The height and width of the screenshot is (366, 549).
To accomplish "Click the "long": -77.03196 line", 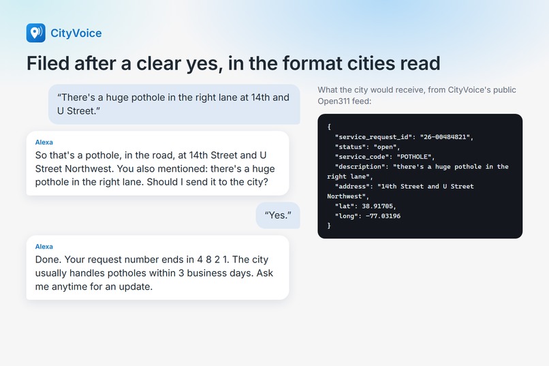I will pyautogui.click(x=367, y=216).
